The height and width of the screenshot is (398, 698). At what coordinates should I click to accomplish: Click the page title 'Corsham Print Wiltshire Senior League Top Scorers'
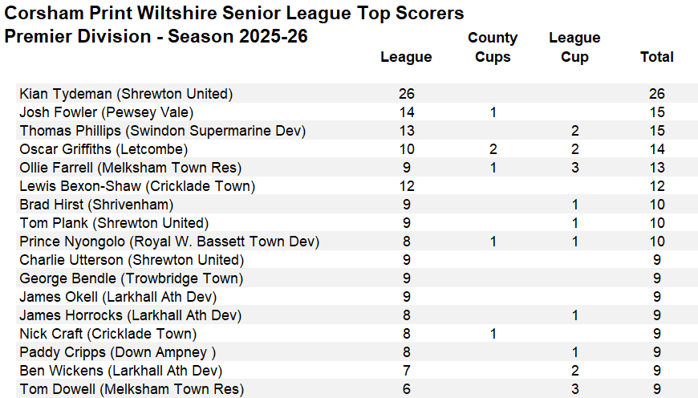(234, 14)
